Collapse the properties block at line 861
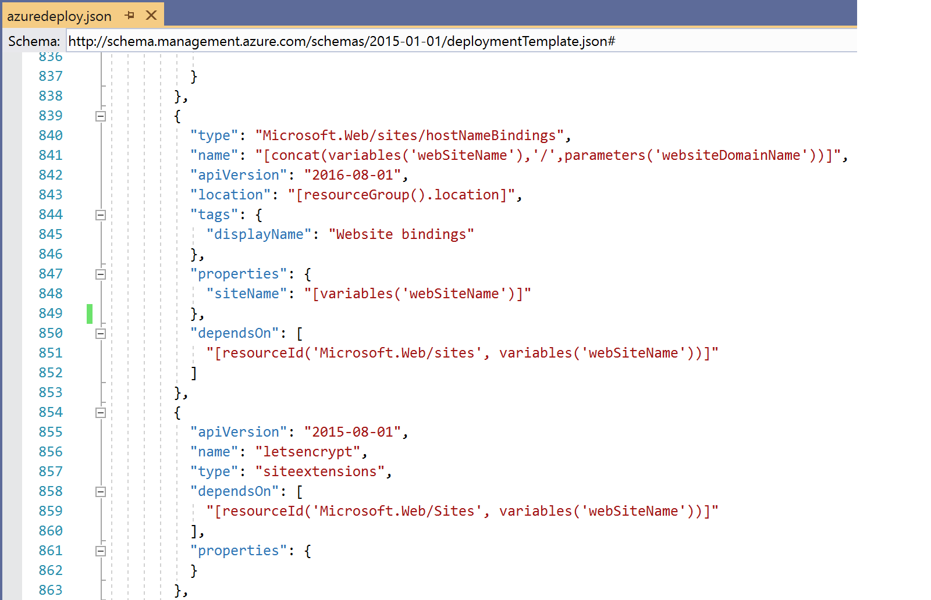The height and width of the screenshot is (600, 931). (101, 551)
